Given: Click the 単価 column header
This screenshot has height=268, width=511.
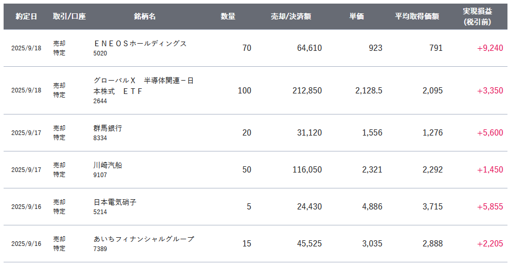Looking at the screenshot, I should [356, 16].
